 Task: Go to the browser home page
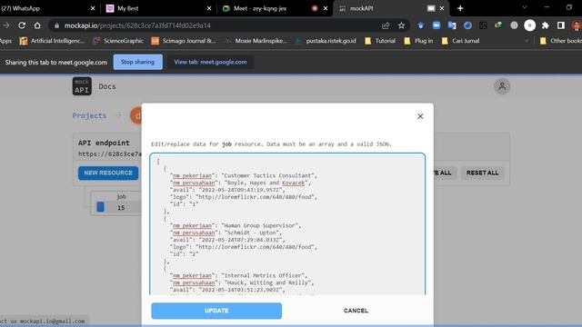click(37, 25)
